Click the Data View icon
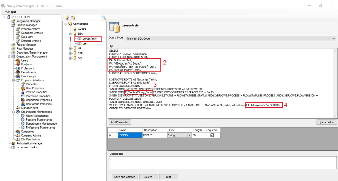 [18, 37]
